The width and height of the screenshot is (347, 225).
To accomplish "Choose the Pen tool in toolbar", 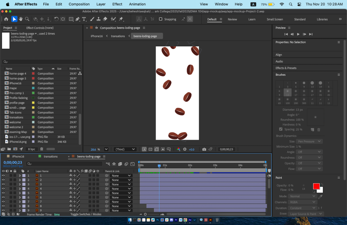I will point(78,19).
